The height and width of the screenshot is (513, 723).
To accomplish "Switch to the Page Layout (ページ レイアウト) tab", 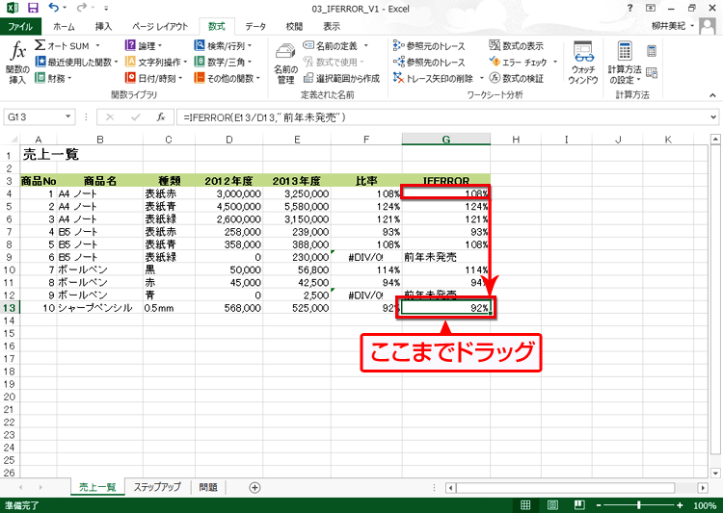I will tap(160, 26).
